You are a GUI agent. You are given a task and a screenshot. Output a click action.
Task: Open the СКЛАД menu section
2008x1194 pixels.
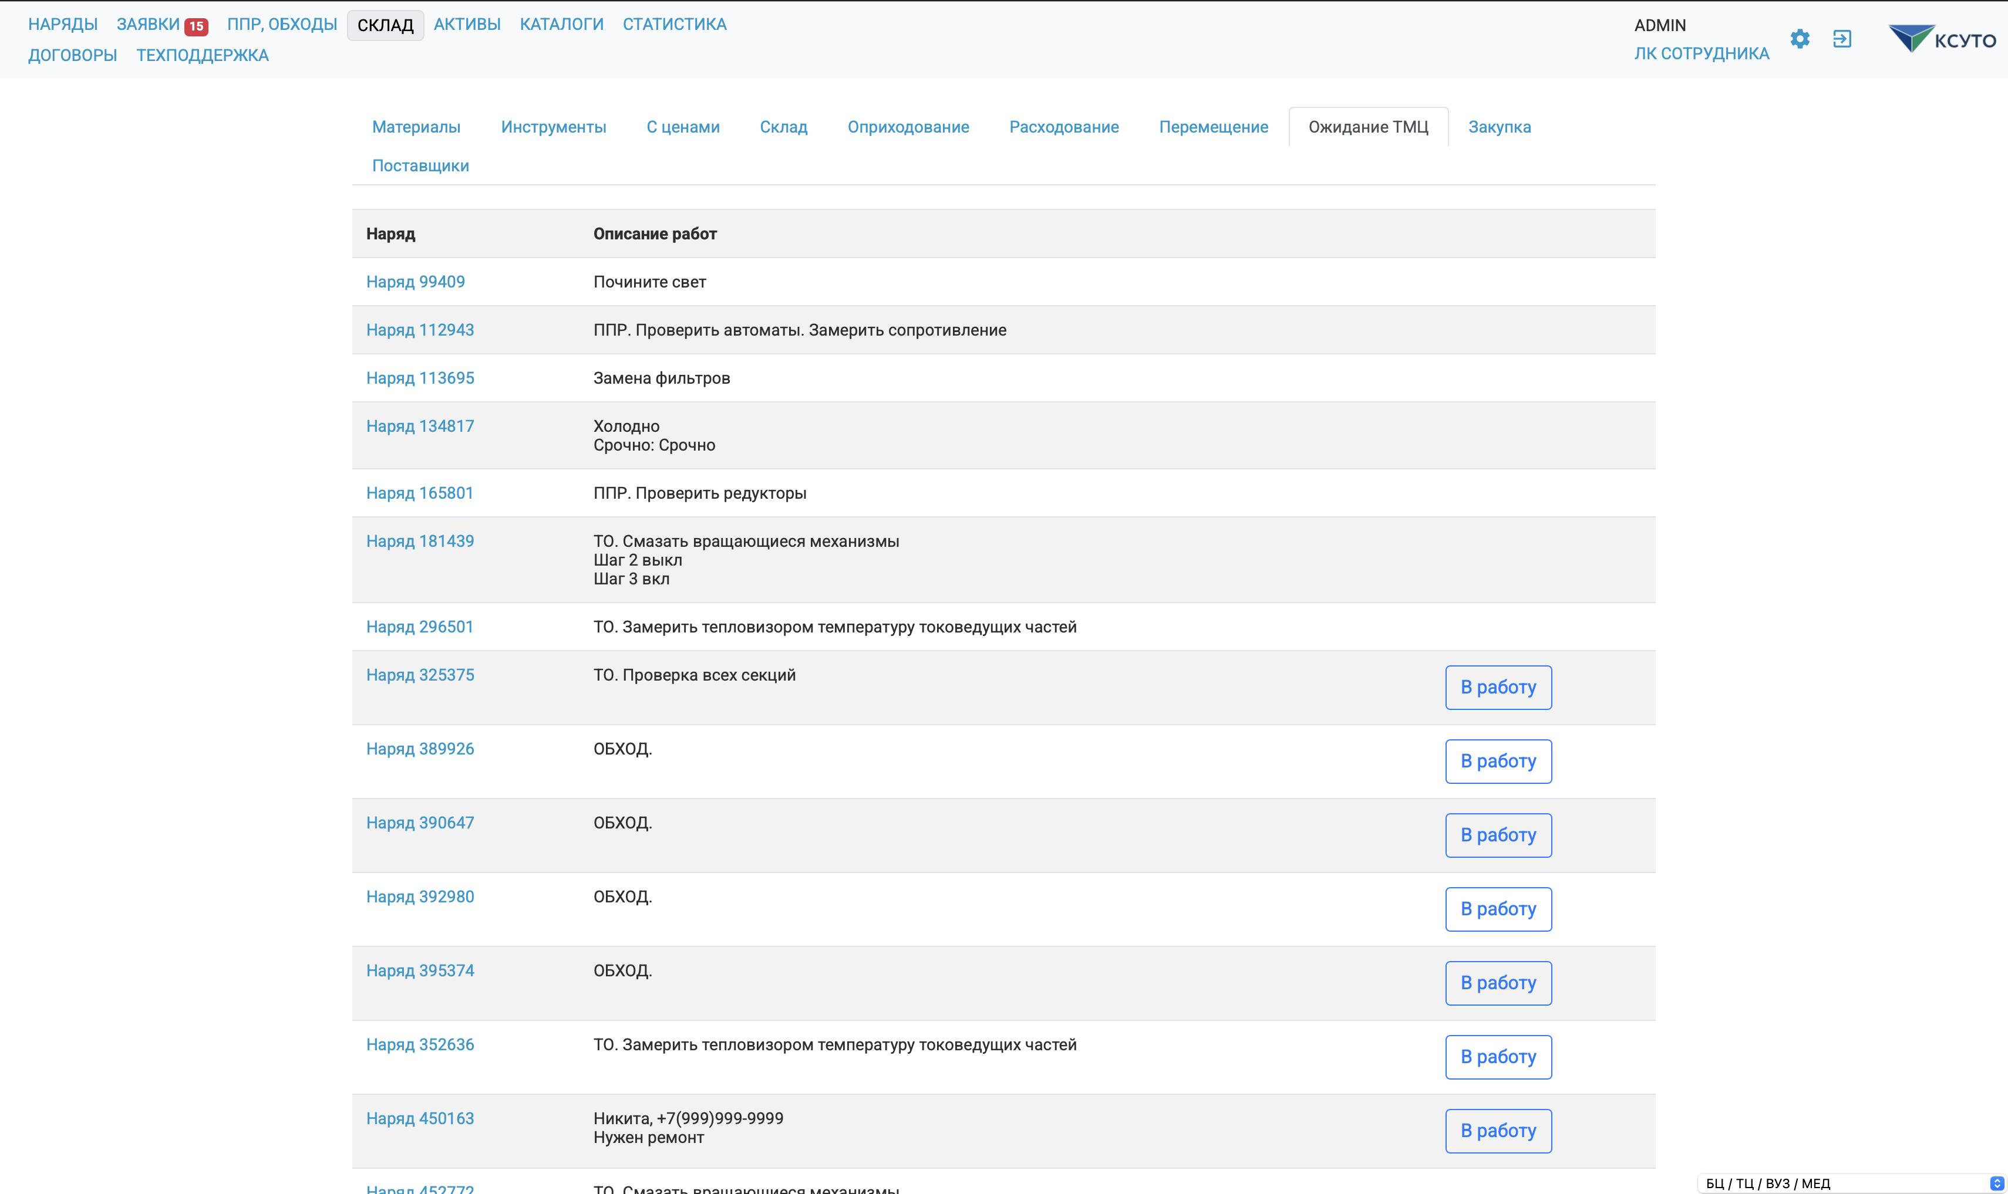(x=385, y=25)
